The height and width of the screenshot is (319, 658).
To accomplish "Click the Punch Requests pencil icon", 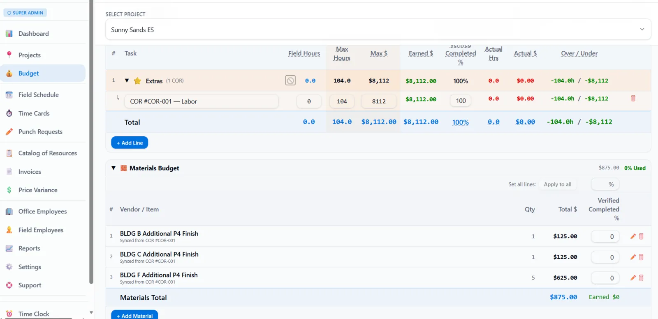I will click(9, 132).
